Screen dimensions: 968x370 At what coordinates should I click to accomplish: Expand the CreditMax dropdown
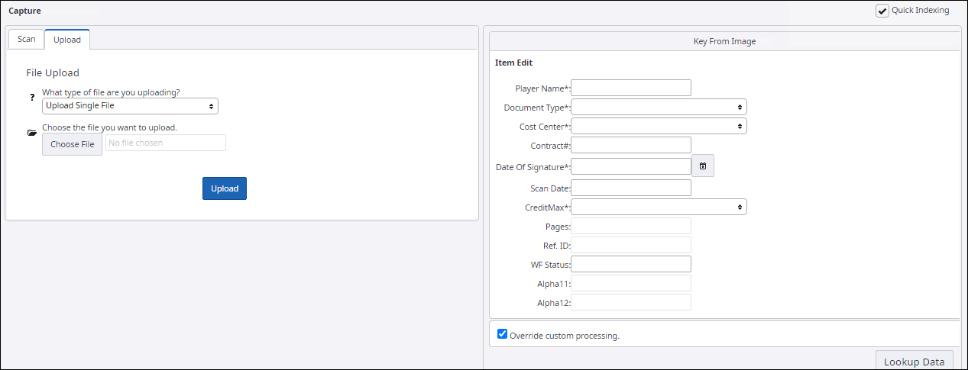point(659,207)
